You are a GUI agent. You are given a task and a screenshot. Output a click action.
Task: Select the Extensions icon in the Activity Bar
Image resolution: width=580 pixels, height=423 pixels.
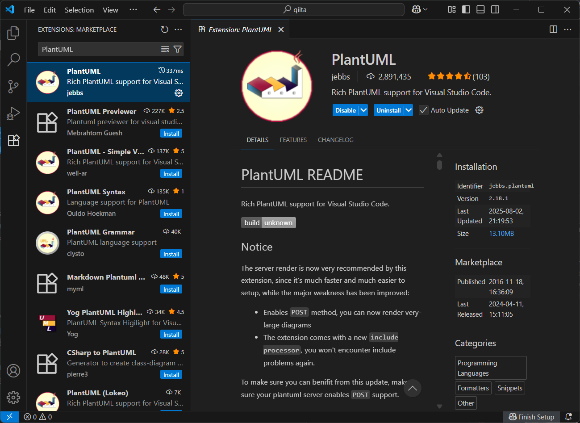pos(13,140)
